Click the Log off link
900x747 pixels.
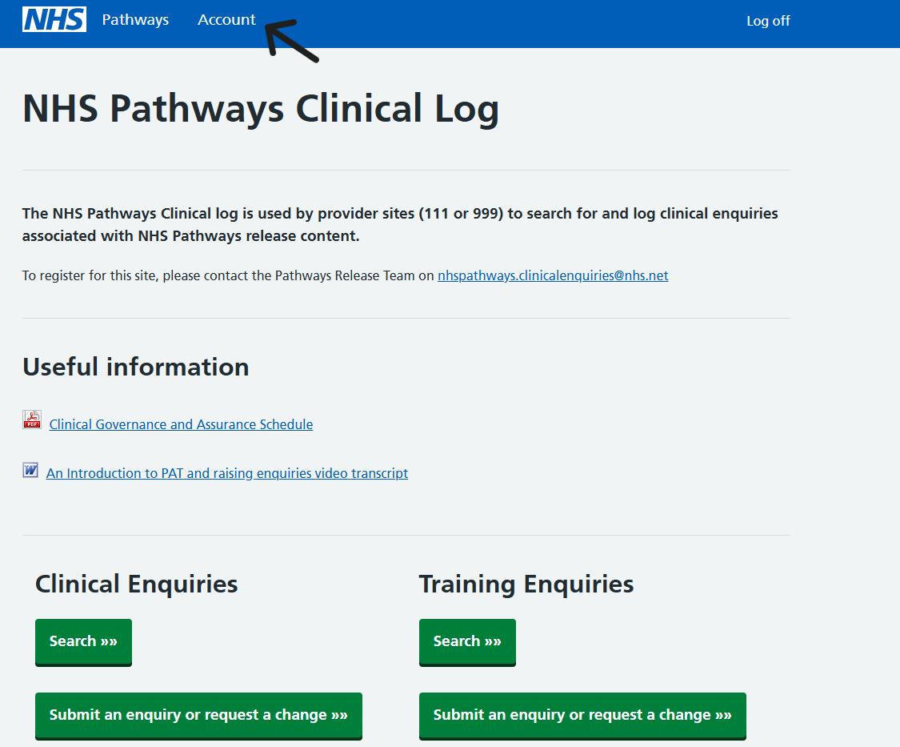click(x=768, y=22)
